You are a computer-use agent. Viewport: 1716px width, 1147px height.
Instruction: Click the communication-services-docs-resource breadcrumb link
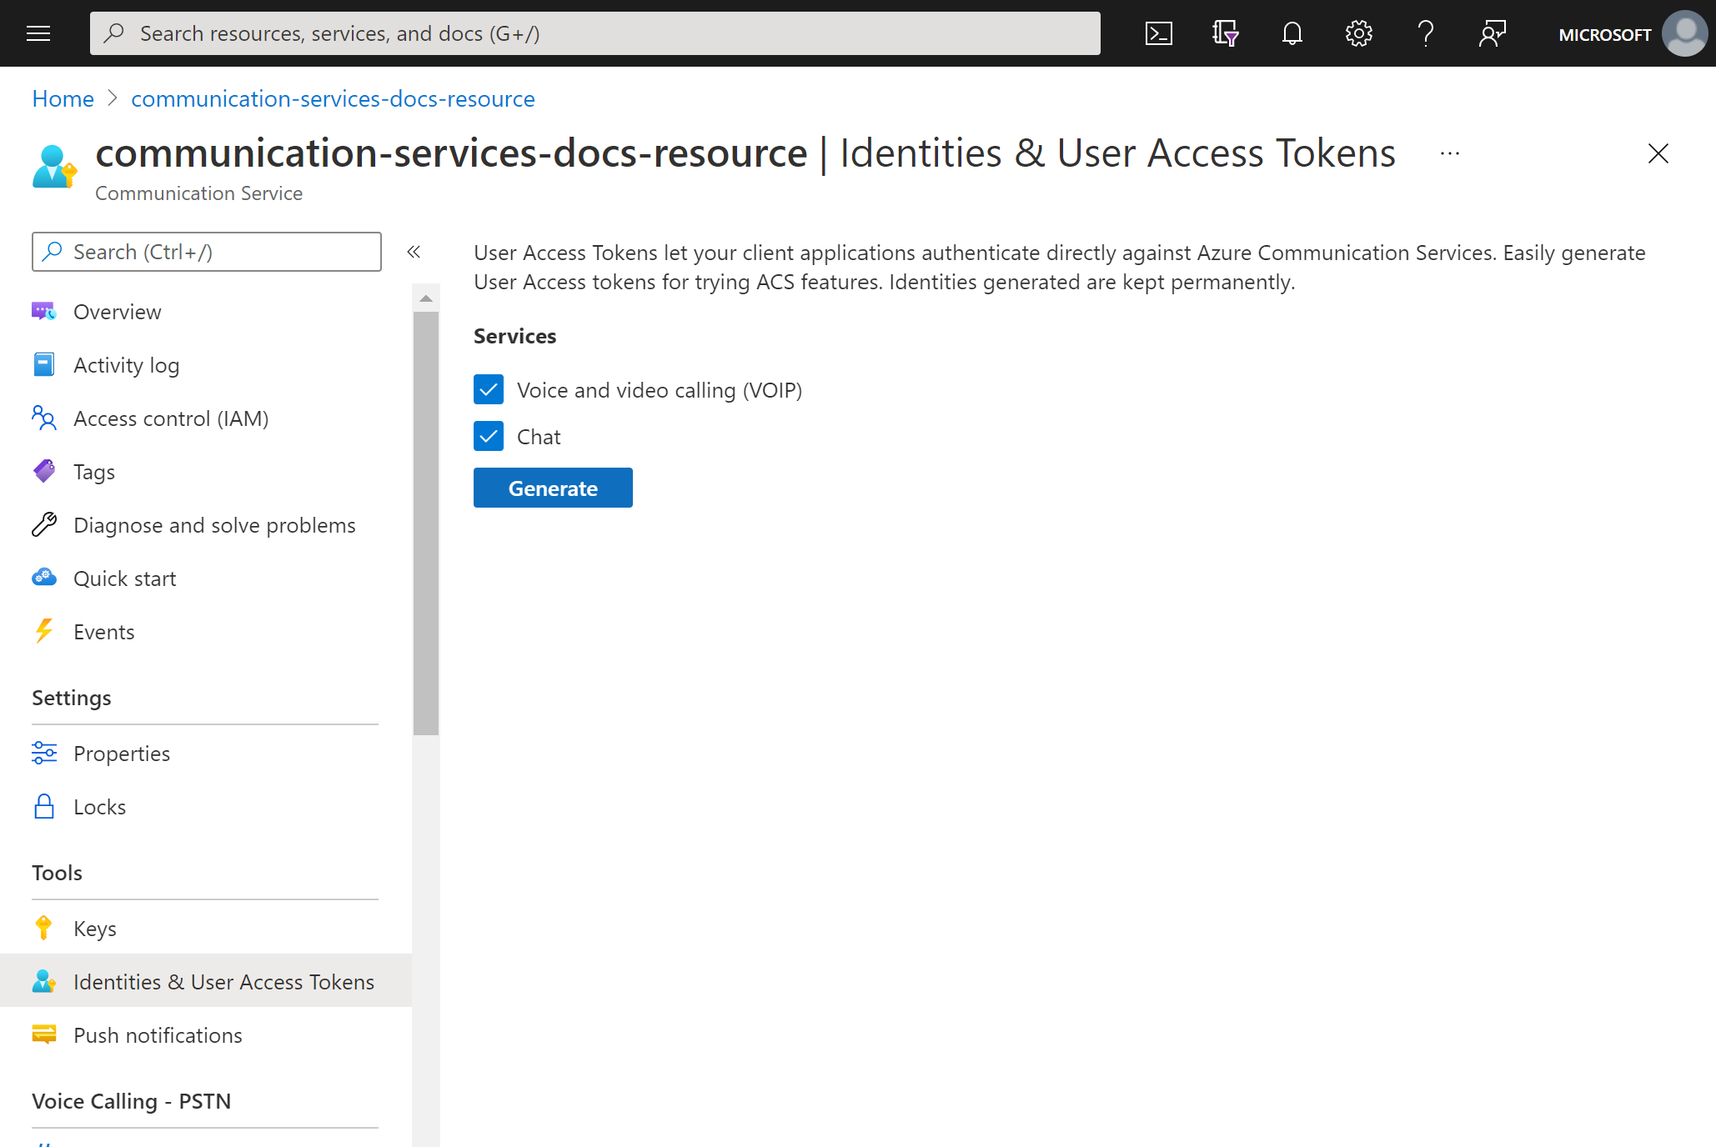(x=333, y=98)
